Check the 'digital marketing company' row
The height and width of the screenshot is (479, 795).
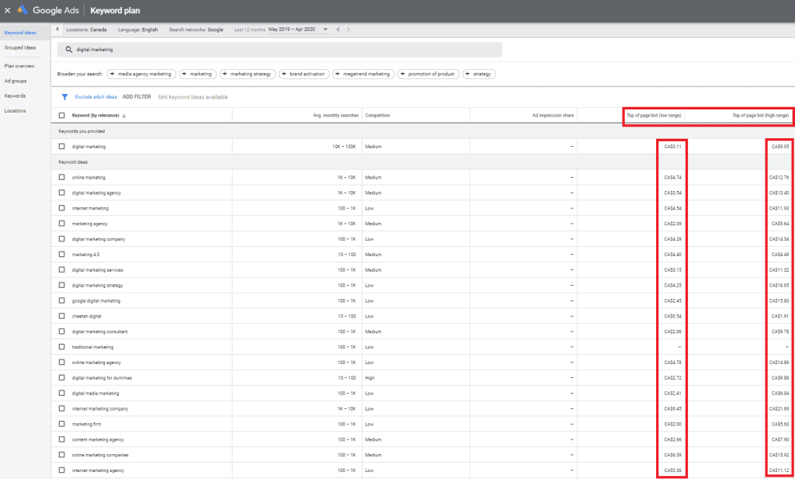(62, 239)
